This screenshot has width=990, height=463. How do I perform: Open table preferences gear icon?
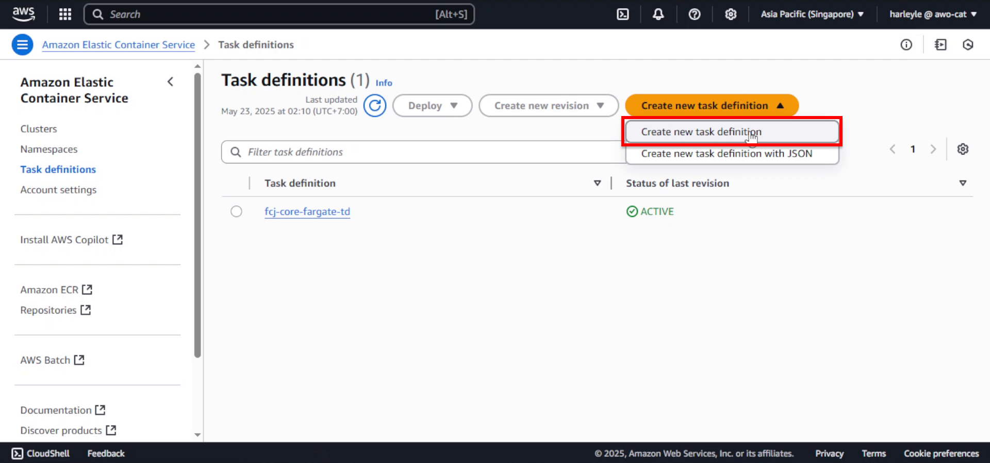(963, 149)
